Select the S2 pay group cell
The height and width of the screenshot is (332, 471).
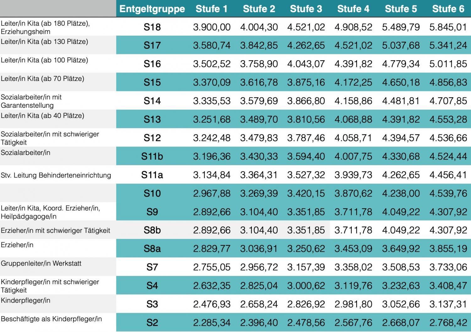tap(152, 323)
